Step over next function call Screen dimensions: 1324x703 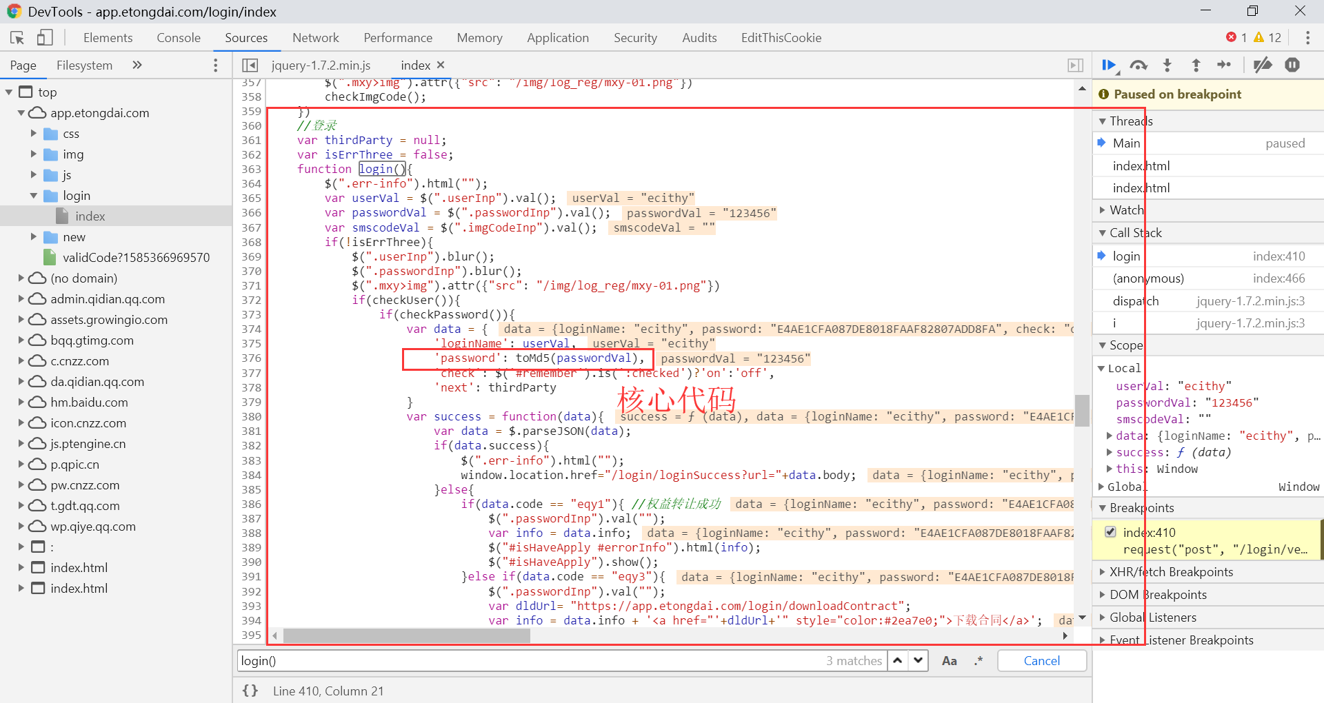pyautogui.click(x=1139, y=65)
